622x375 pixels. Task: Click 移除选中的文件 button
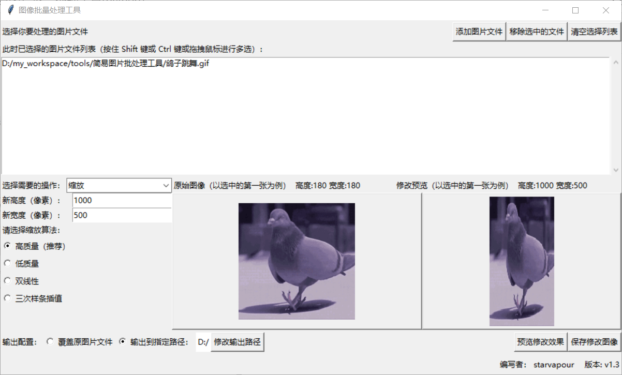(537, 32)
